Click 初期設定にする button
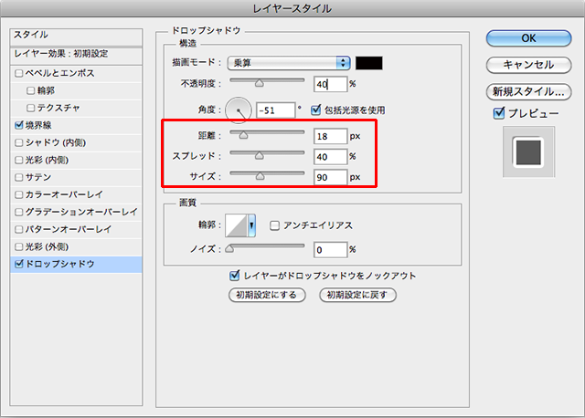 pos(267,295)
